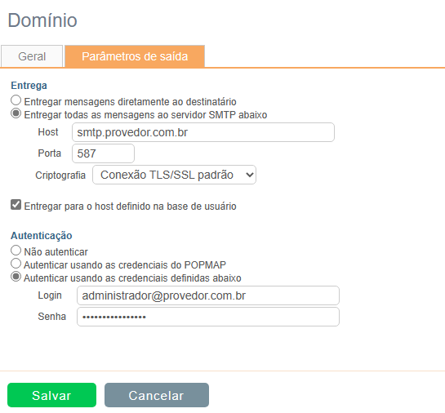445x413 pixels.
Task: Switch to the Geral tab
Action: 32,56
